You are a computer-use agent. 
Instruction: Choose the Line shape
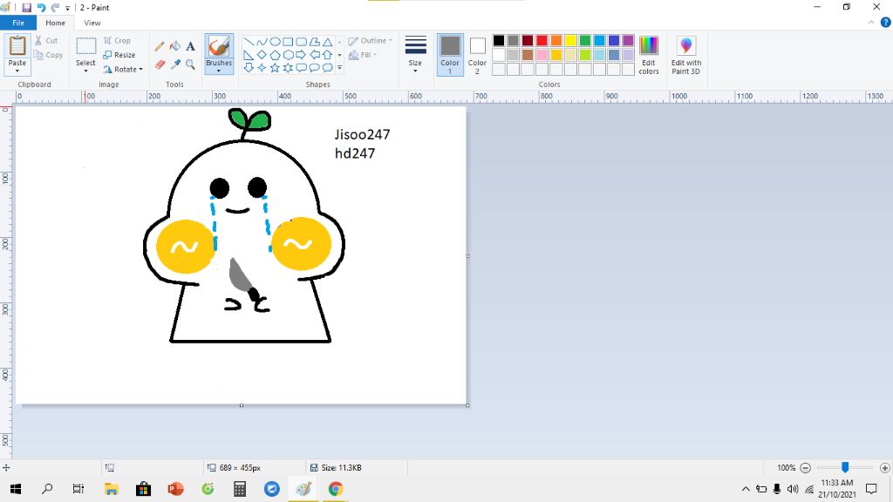249,42
